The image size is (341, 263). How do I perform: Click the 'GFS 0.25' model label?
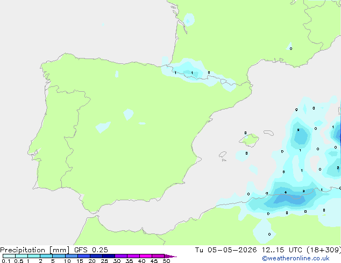(x=91, y=250)
